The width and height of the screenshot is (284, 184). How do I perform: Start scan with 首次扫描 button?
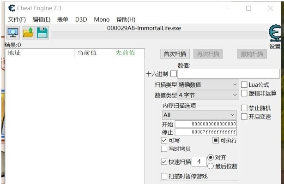pyautogui.click(x=175, y=54)
